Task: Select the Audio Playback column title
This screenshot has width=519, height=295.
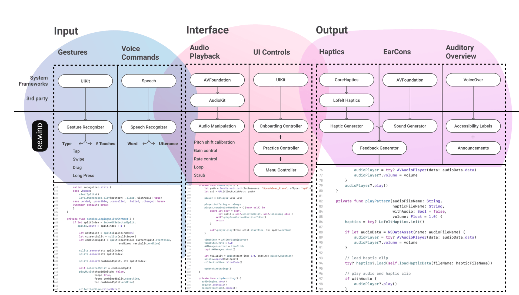Action: (x=205, y=52)
